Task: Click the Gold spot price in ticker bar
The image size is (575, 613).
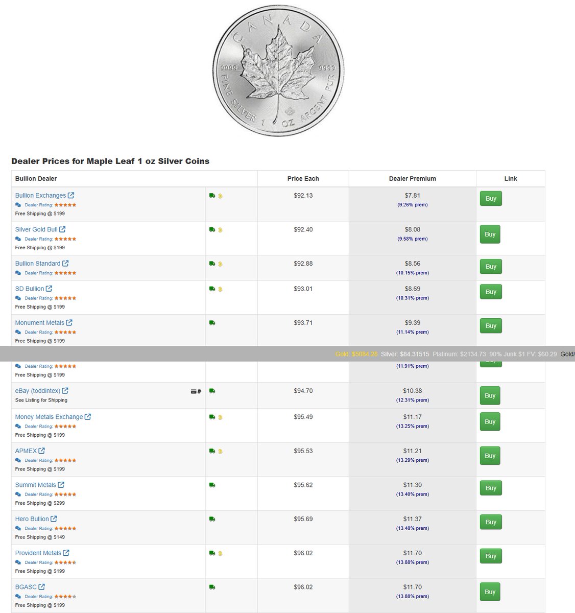Action: [x=356, y=354]
